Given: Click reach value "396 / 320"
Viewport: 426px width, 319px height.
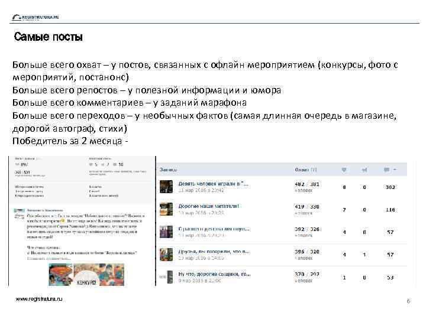Looking at the screenshot, I should click(x=307, y=252).
